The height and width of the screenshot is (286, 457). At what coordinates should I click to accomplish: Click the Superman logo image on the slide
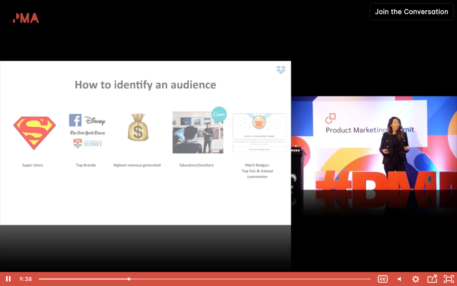click(35, 133)
